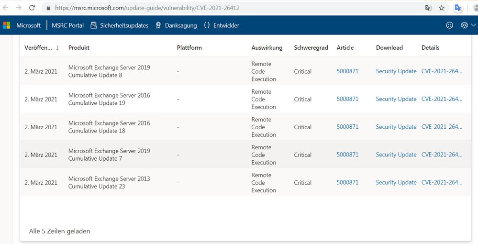Open the MSRC Portal menu item
The image size is (478, 244).
coord(67,25)
